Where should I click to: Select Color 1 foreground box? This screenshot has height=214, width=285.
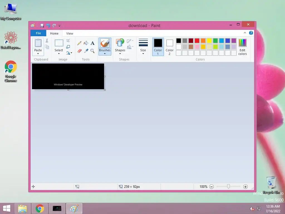pos(158,47)
